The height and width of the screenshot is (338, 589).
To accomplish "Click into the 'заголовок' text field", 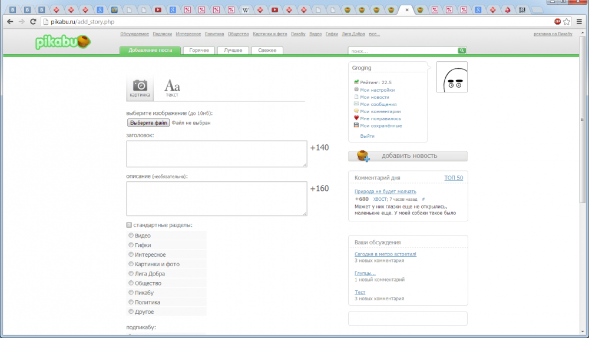I will coord(216,154).
